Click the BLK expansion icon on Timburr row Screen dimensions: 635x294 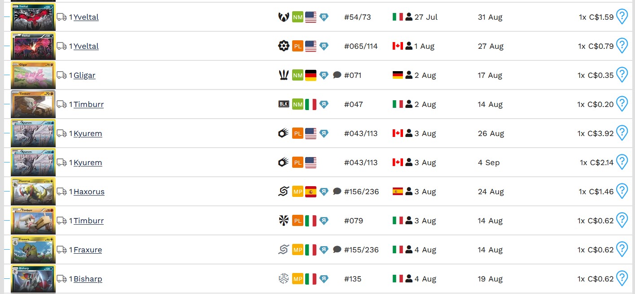(x=283, y=104)
